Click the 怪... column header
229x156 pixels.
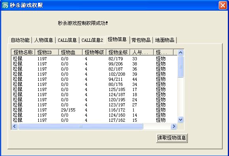tap(164, 52)
